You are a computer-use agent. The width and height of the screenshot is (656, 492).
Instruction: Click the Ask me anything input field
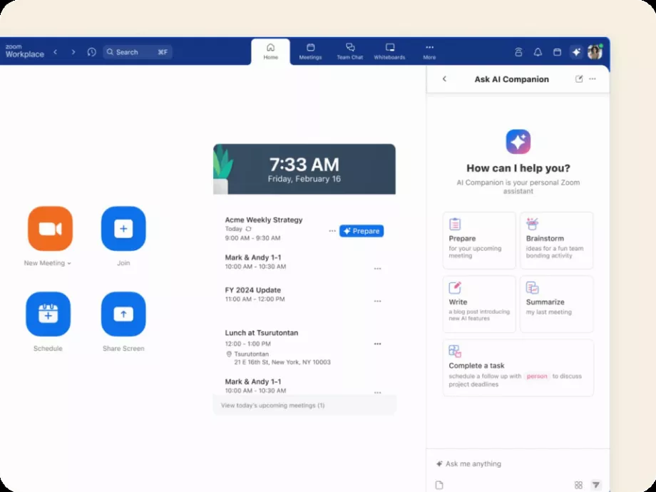[518, 463]
